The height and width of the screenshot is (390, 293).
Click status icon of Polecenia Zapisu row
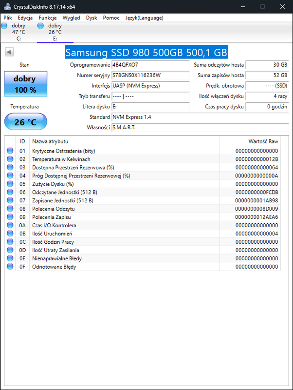(x=10, y=217)
